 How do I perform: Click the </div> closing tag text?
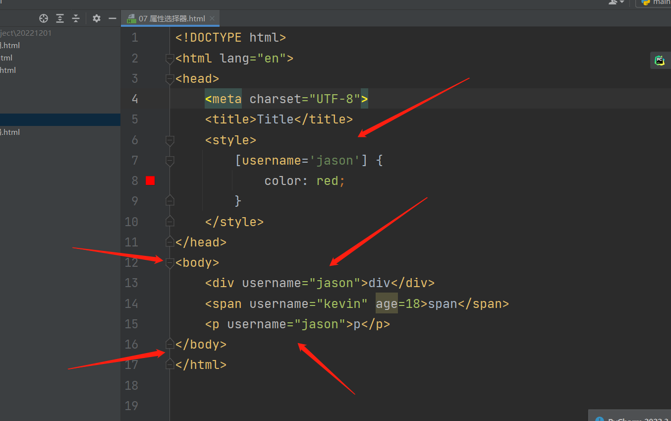413,283
